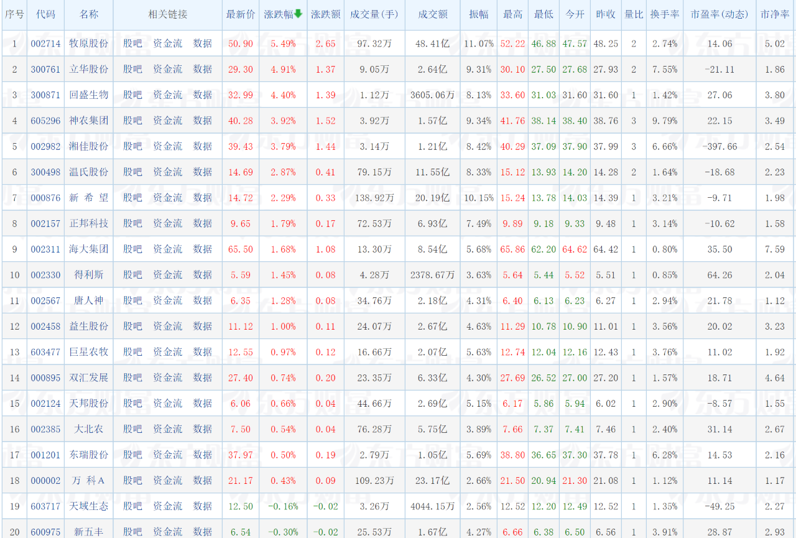Open stock code 002714 link
The image size is (796, 538).
pos(46,44)
